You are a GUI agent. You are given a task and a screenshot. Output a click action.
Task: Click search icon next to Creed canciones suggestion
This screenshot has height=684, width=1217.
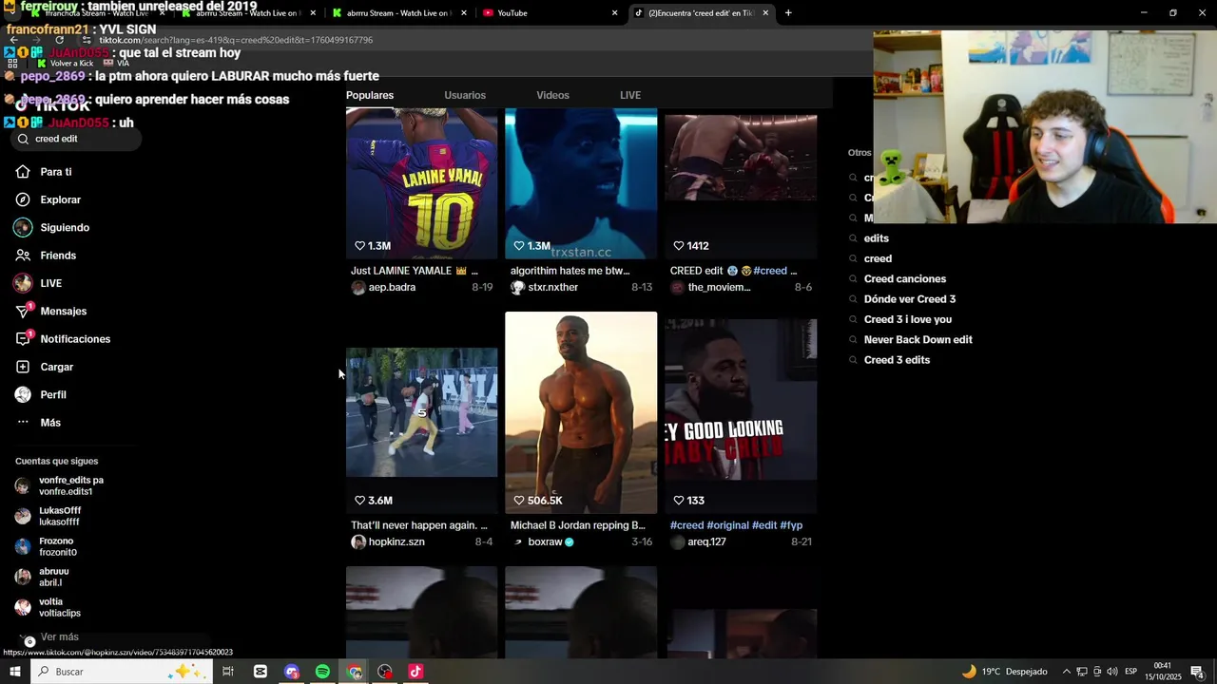854,279
